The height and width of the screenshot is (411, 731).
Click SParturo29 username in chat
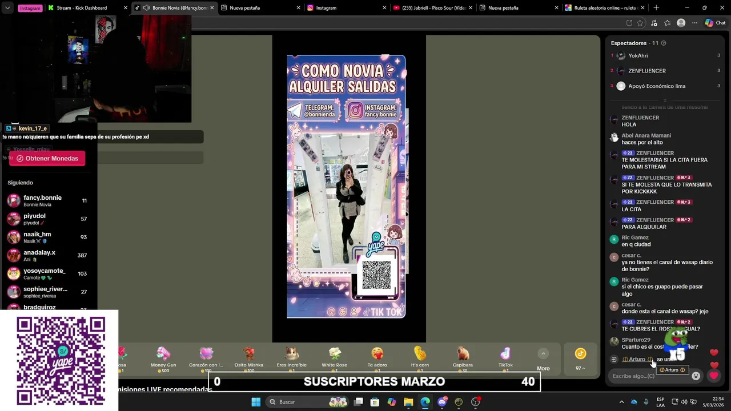click(636, 340)
